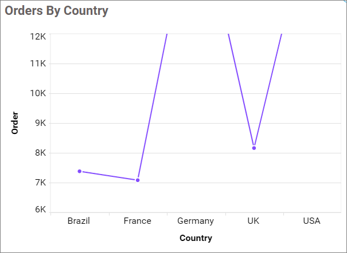Select the Germany x-axis label
Screen dimensions: 347x253
(196, 221)
